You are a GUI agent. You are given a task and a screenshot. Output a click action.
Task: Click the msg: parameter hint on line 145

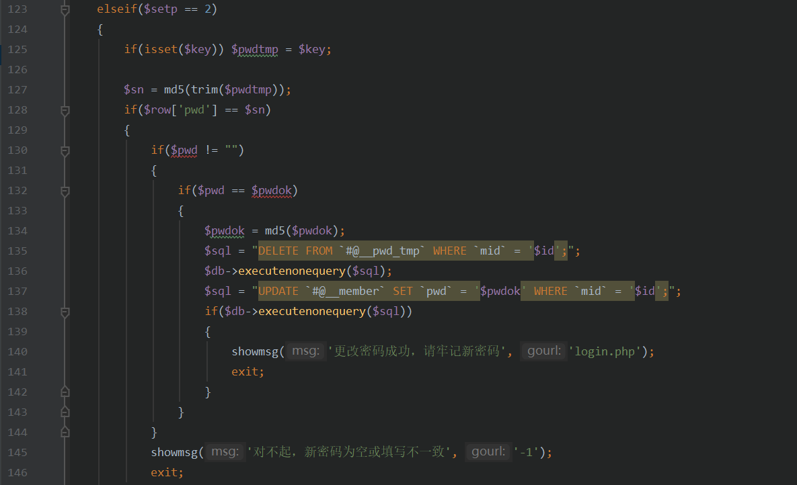225,451
